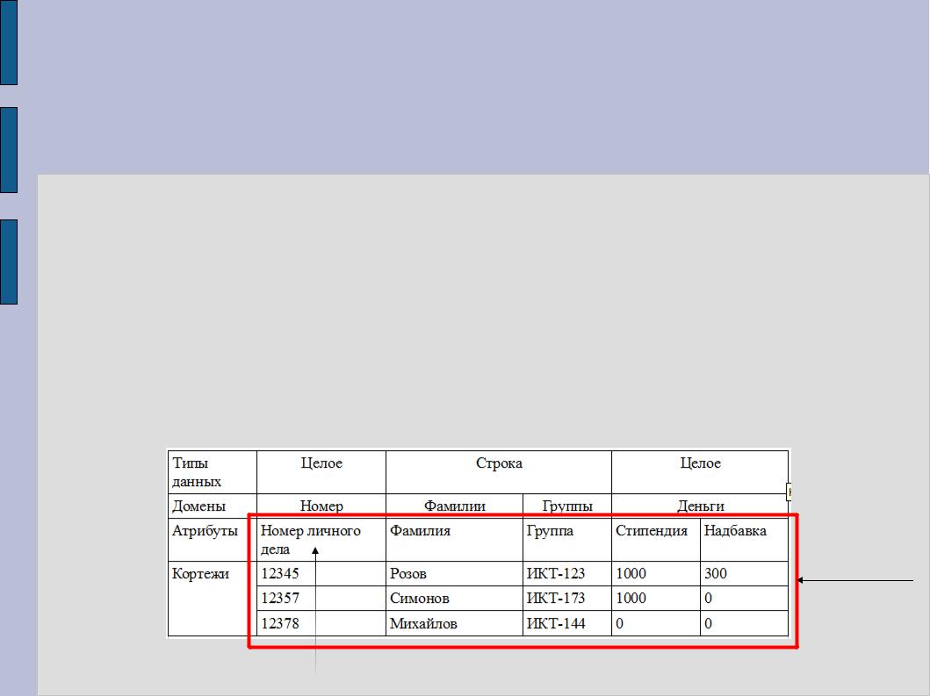930x696 pixels.
Task: Select 'Целое' cell above the Номер domain
Action: (321, 472)
